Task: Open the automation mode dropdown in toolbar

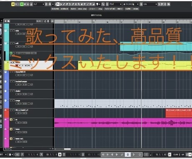Action: [38, 4]
